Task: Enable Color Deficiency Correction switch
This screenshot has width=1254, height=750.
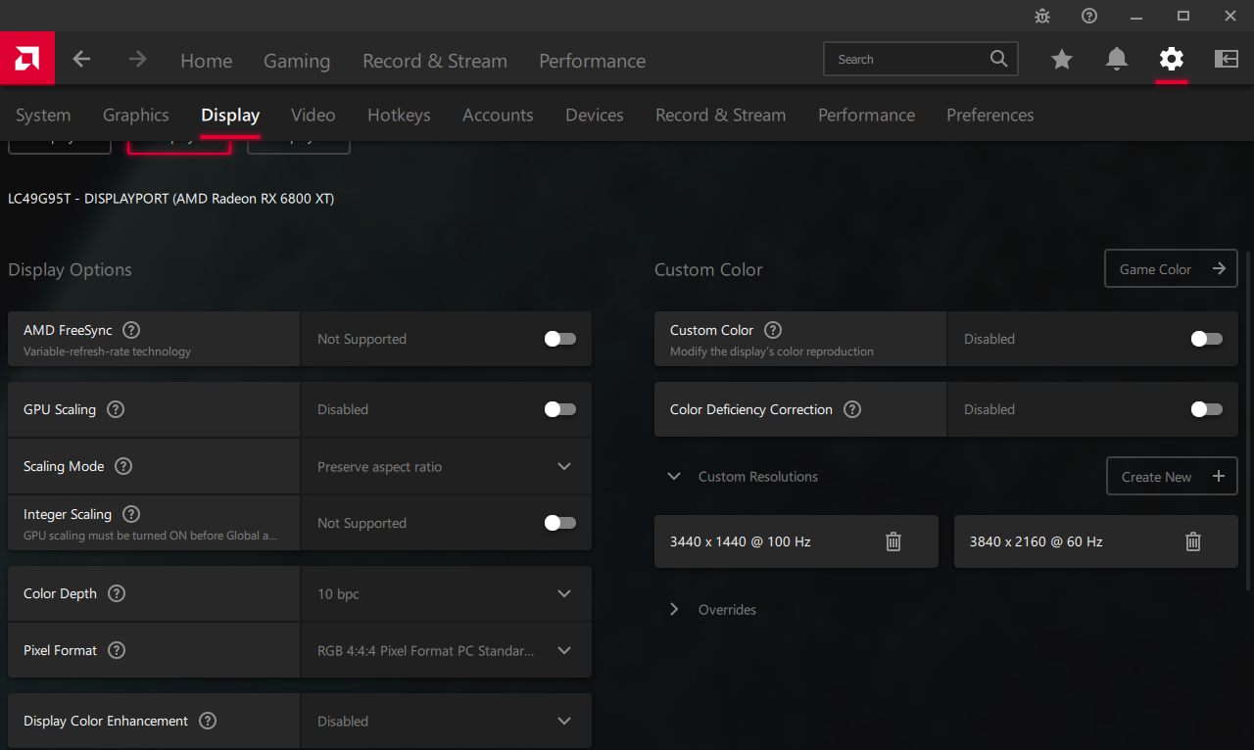Action: coord(1207,409)
